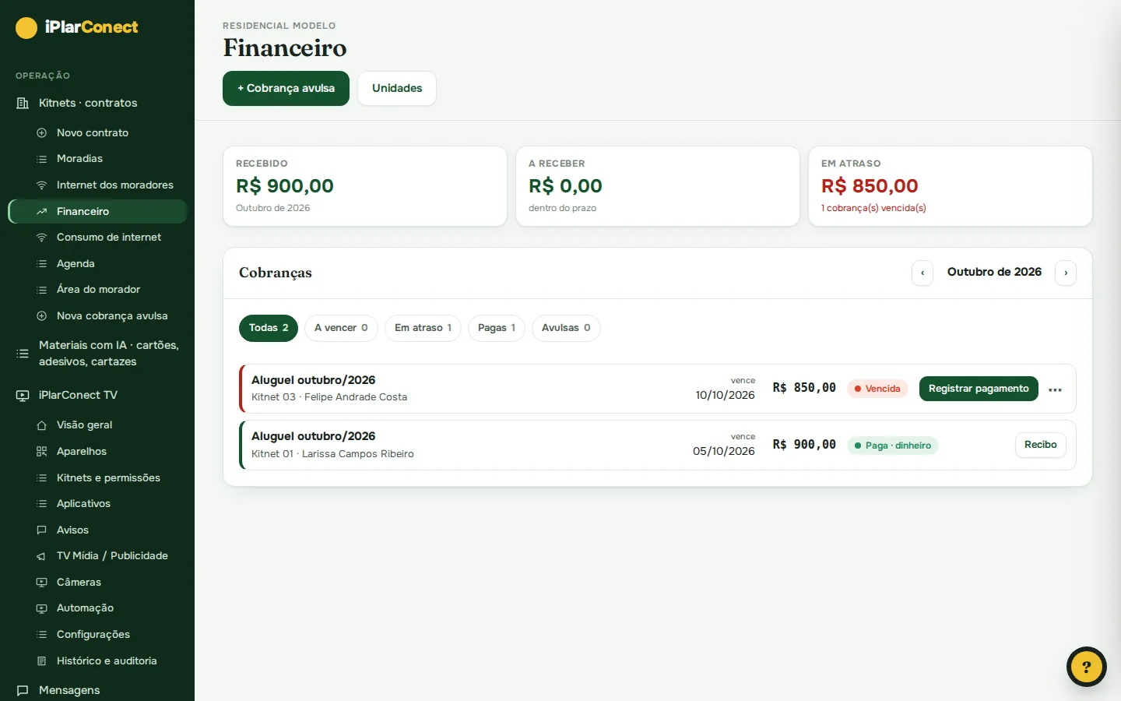The image size is (1121, 701).
Task: Open Kitnets e permissões page
Action: 97,477
